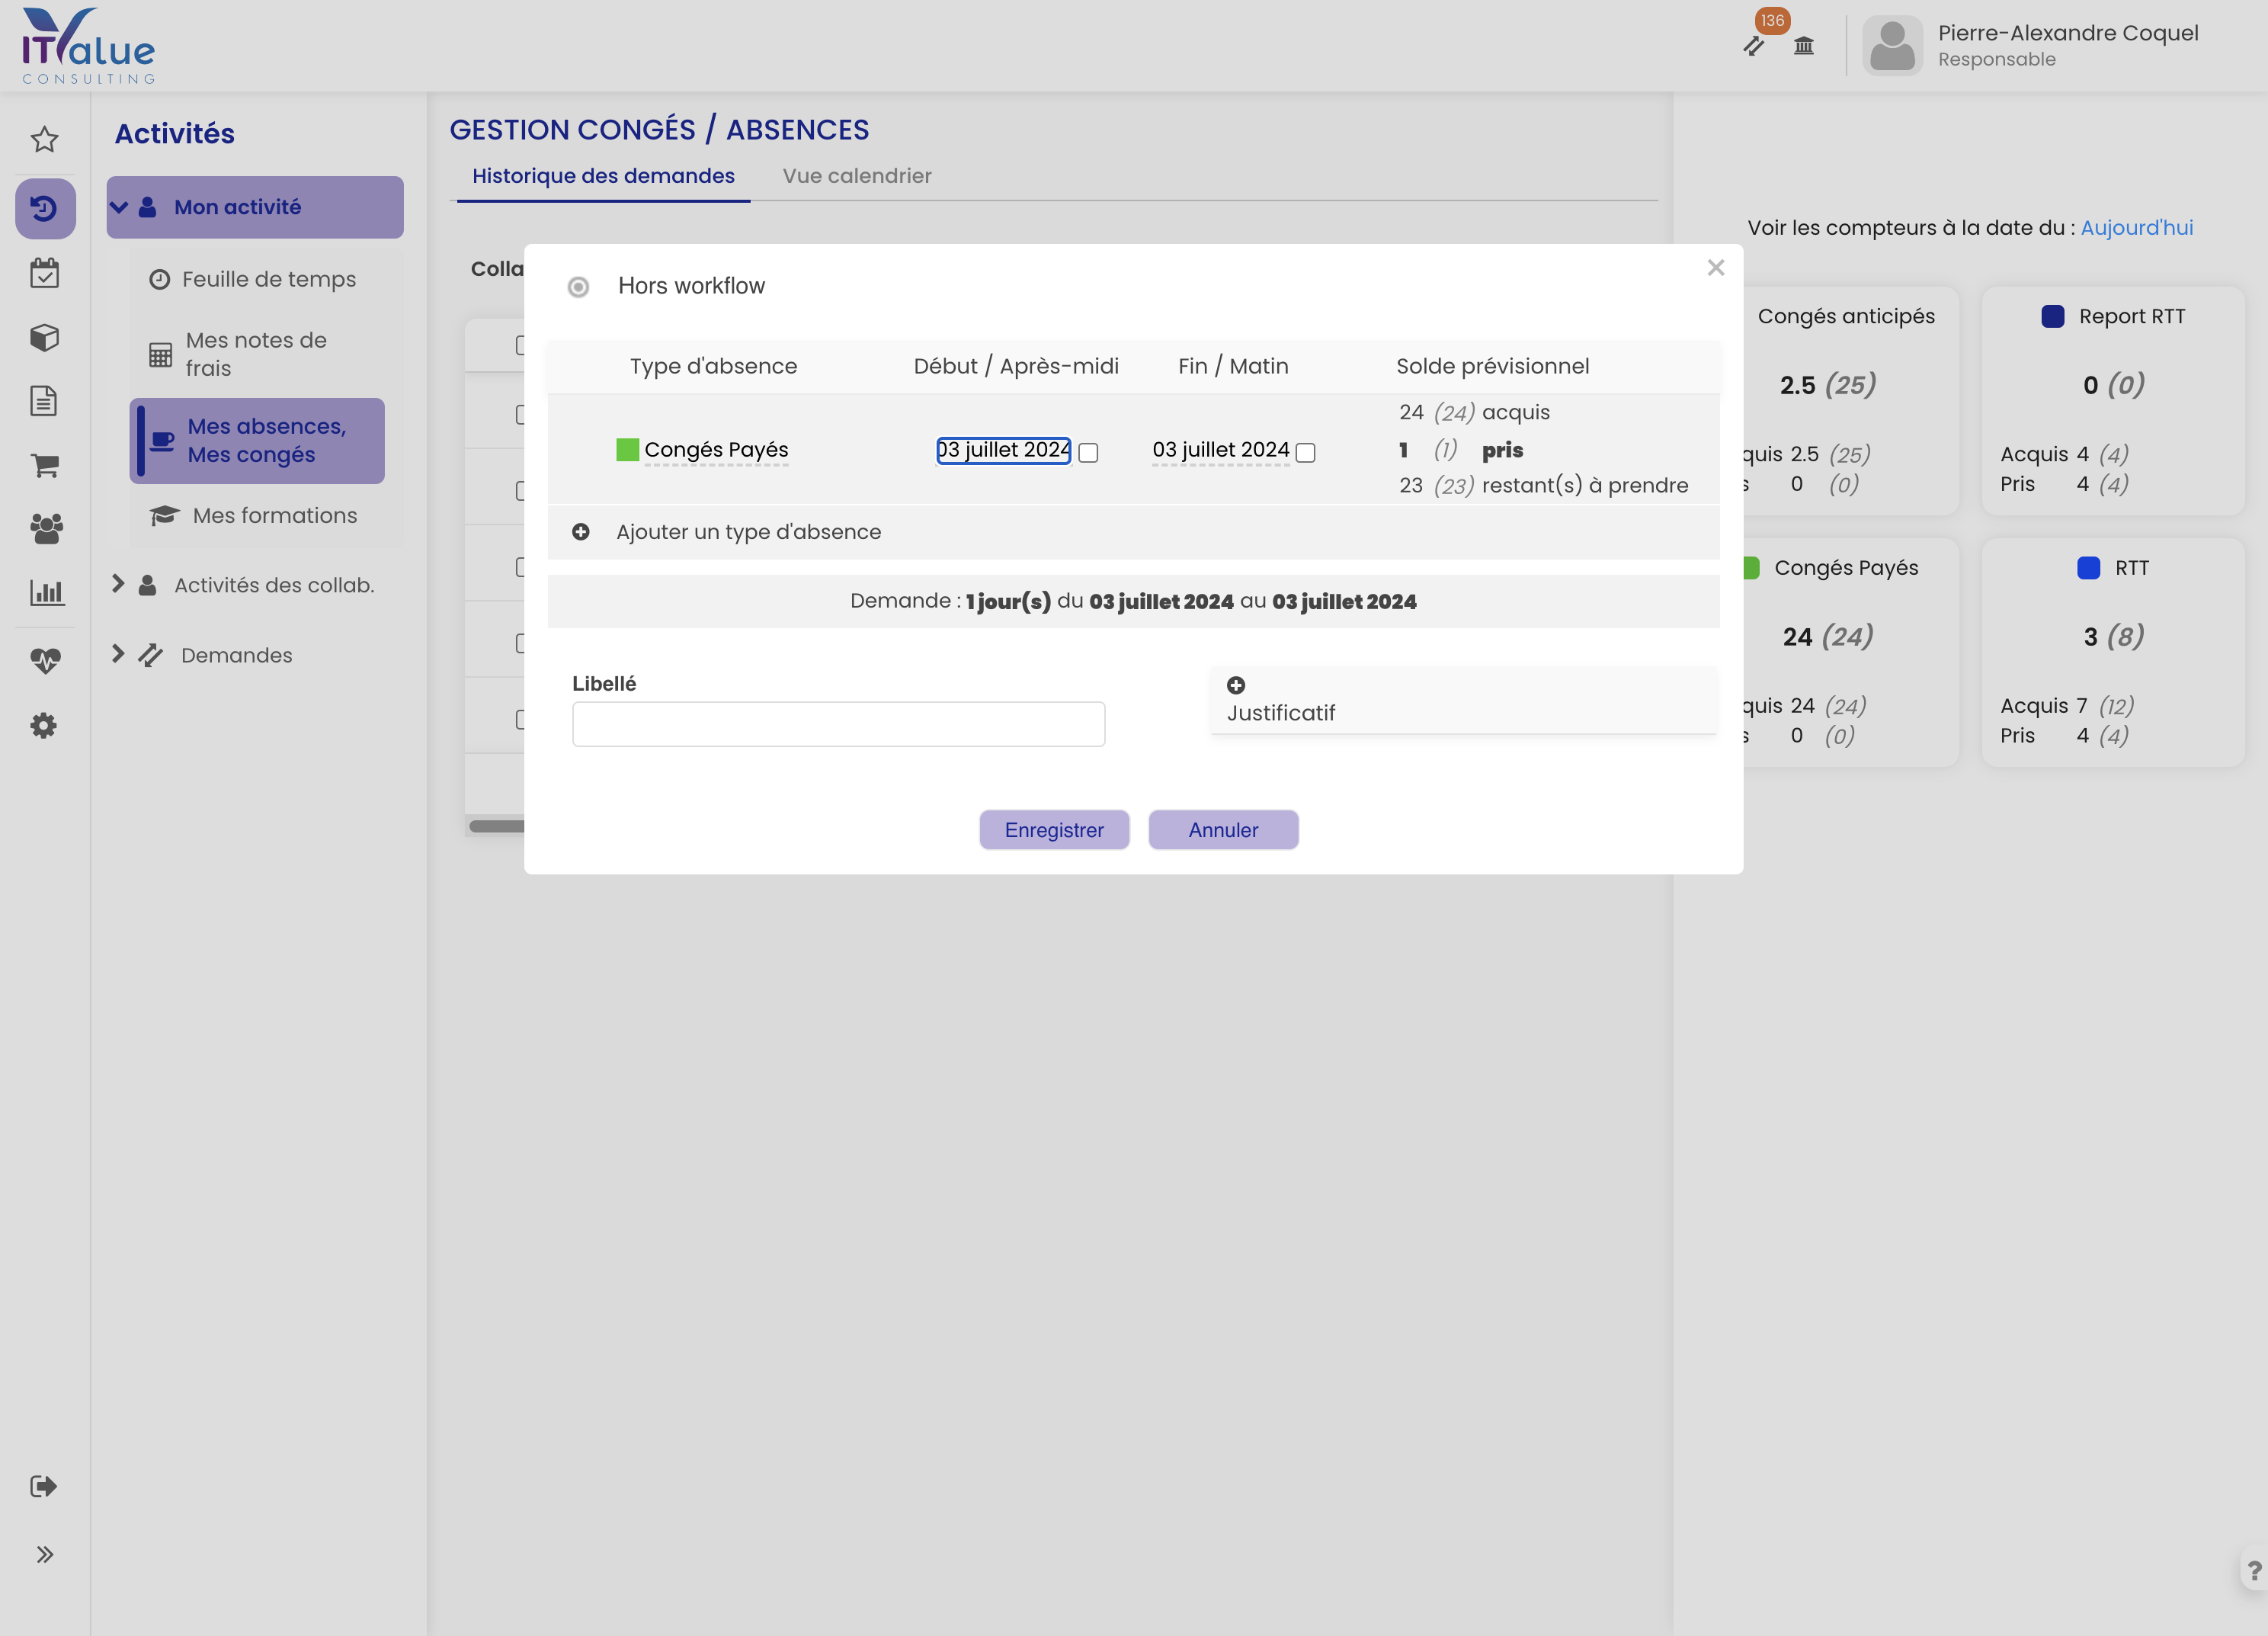
Task: Open the calendar-check sidebar icon
Action: point(44,273)
